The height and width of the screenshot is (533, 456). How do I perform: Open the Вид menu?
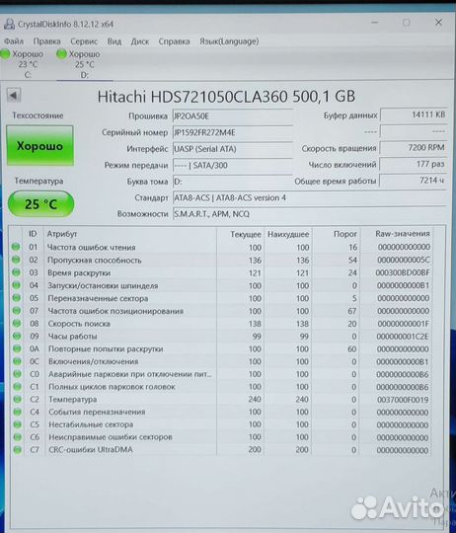114,41
